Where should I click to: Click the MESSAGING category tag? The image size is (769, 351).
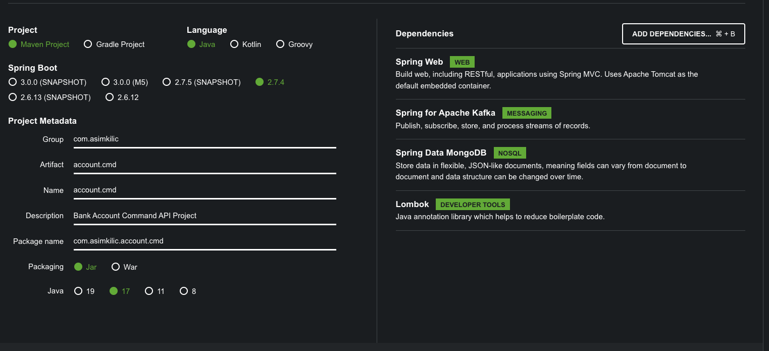527,113
